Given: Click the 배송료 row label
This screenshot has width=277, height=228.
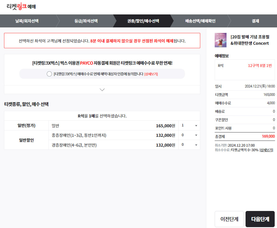Looking at the screenshot, I should tap(220, 111).
